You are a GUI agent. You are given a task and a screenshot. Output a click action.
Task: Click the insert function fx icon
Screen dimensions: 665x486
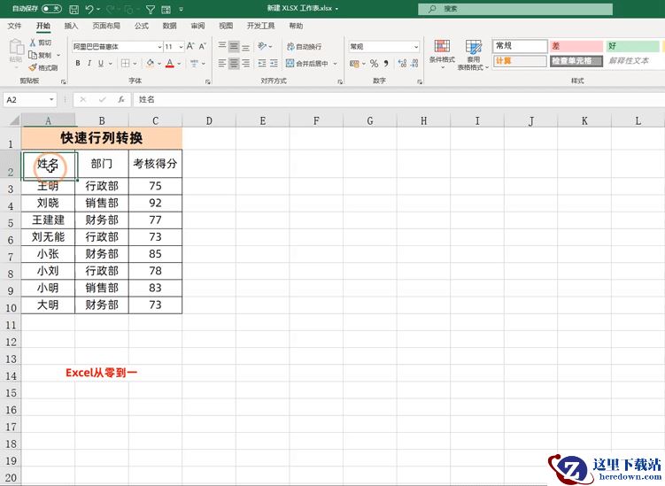[x=121, y=100]
